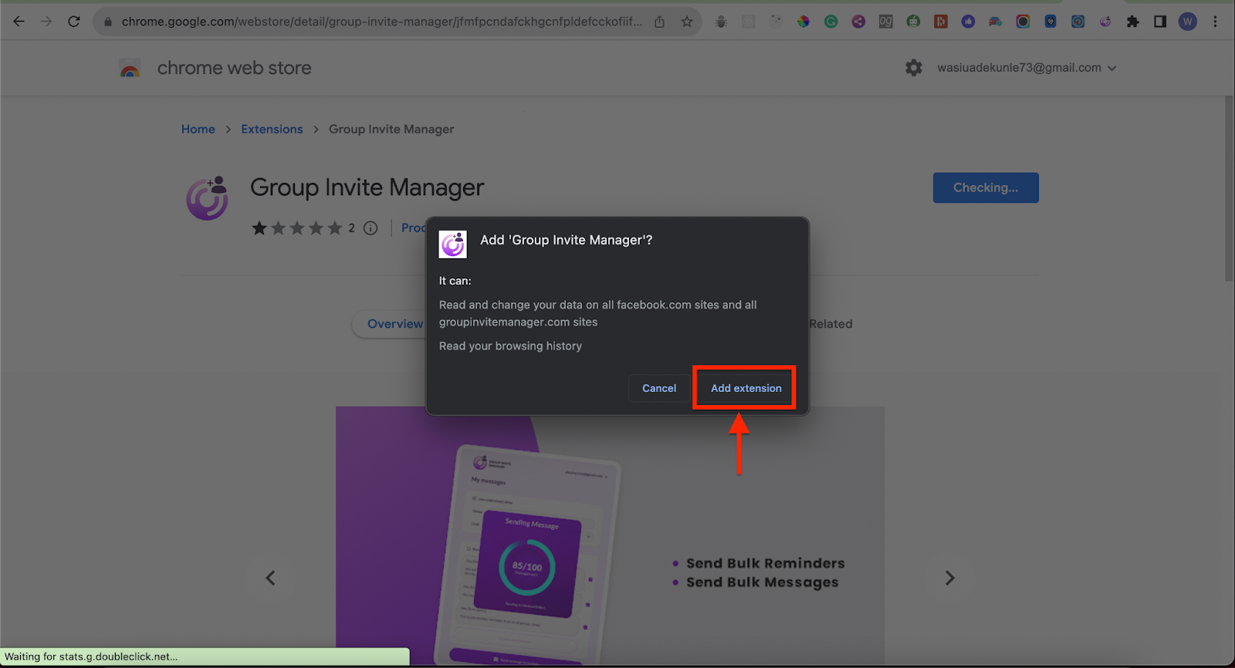Open the green robot extension icon
This screenshot has height=668, width=1235.
point(913,22)
